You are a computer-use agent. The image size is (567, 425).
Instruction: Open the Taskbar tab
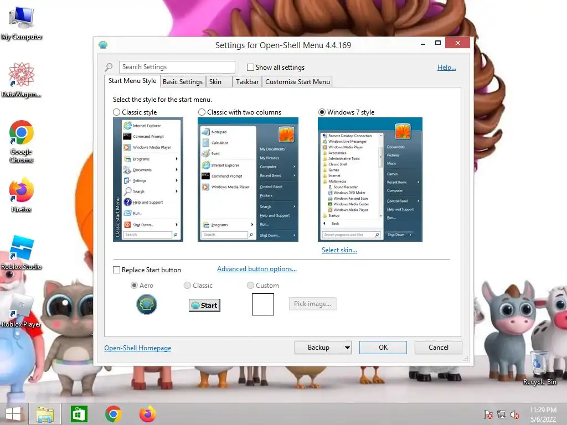click(248, 82)
